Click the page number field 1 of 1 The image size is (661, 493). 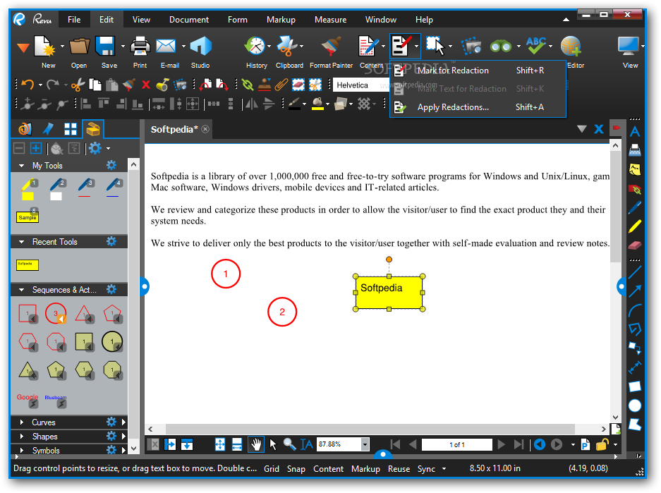click(457, 444)
